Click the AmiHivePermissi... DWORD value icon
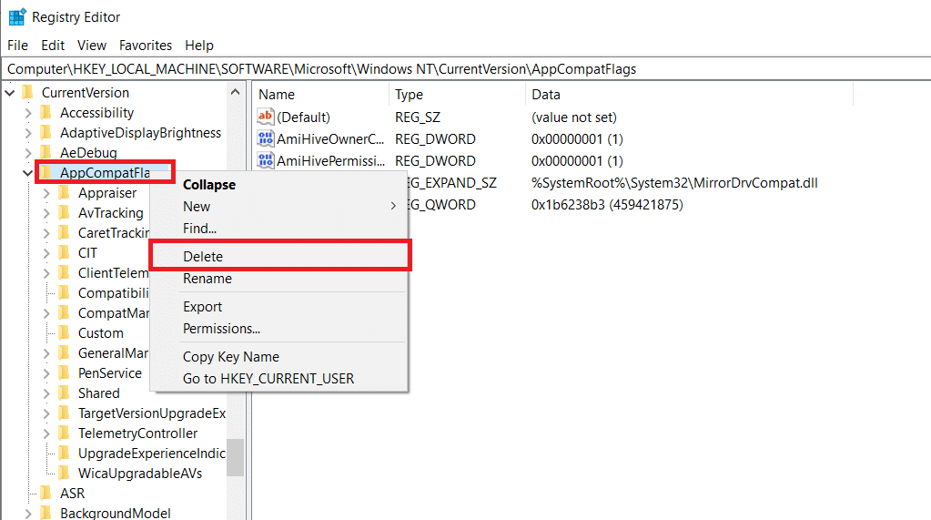The image size is (931, 520). [266, 160]
